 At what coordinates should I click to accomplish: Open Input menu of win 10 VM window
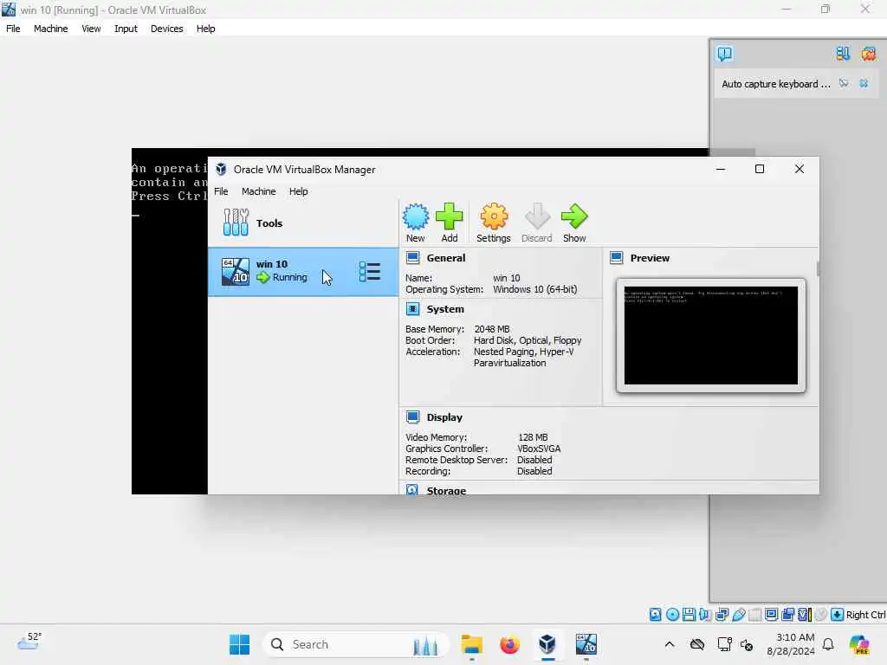(126, 29)
